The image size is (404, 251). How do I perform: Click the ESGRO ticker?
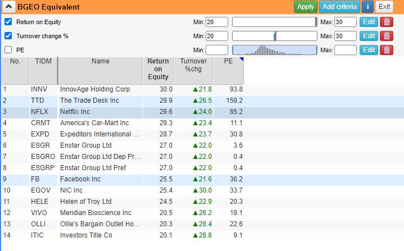pyautogui.click(x=43, y=157)
